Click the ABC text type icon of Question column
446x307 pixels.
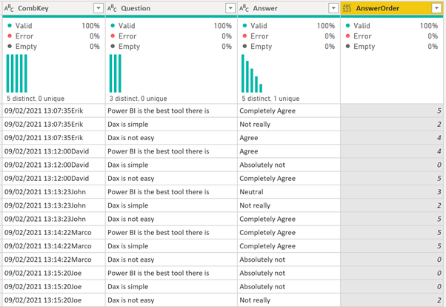click(x=112, y=8)
